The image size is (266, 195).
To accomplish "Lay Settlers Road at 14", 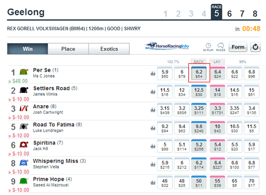I will pyautogui.click(x=218, y=91).
